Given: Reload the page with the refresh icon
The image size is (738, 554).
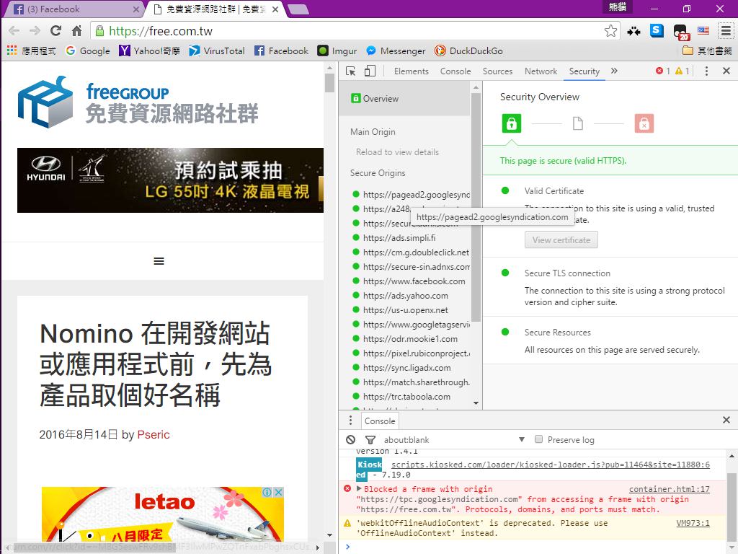Looking at the screenshot, I should tap(55, 31).
